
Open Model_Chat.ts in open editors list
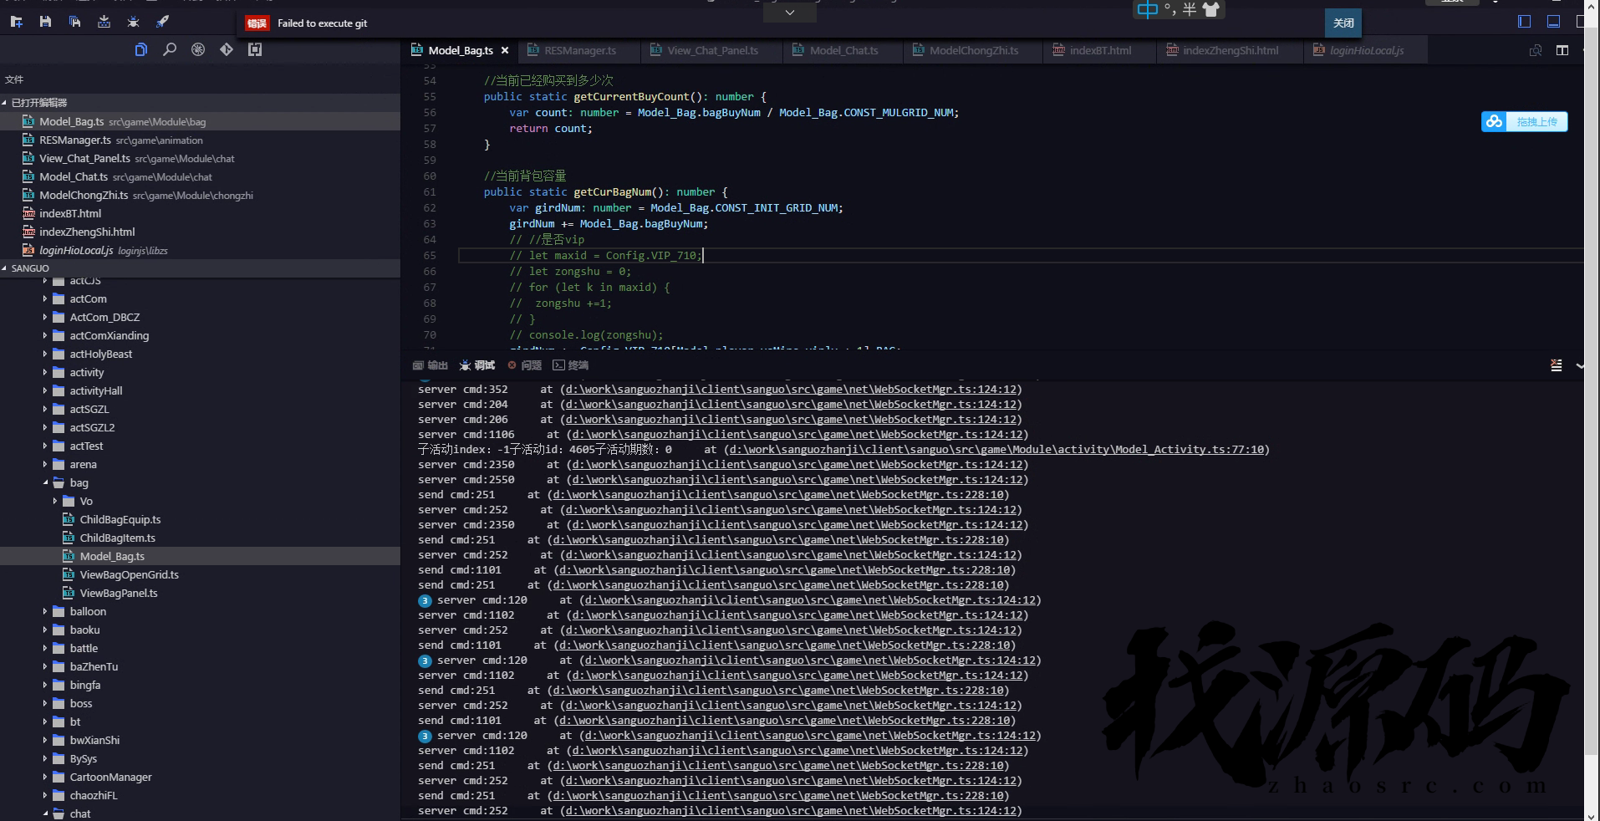74,176
